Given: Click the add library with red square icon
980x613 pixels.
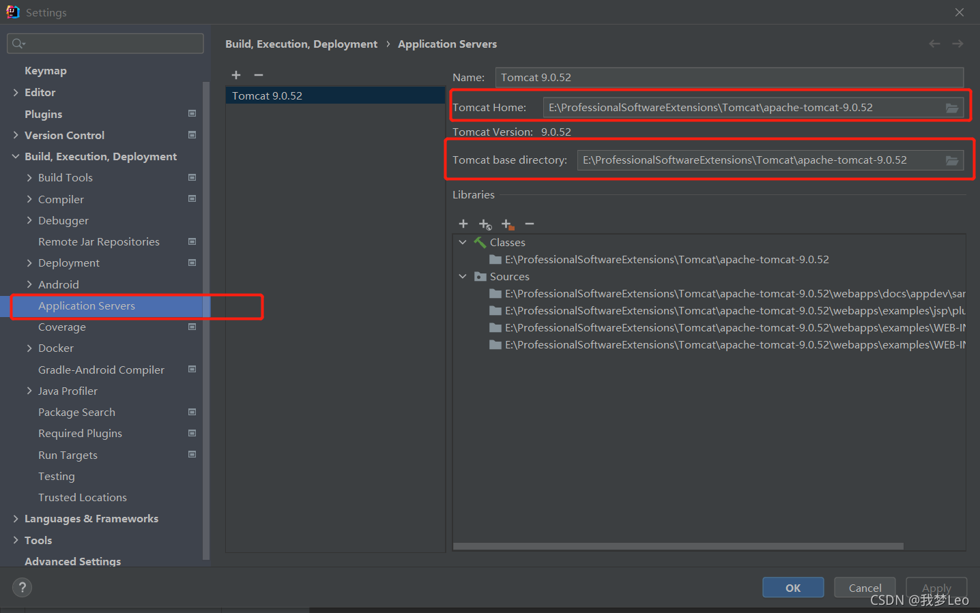Looking at the screenshot, I should coord(507,224).
